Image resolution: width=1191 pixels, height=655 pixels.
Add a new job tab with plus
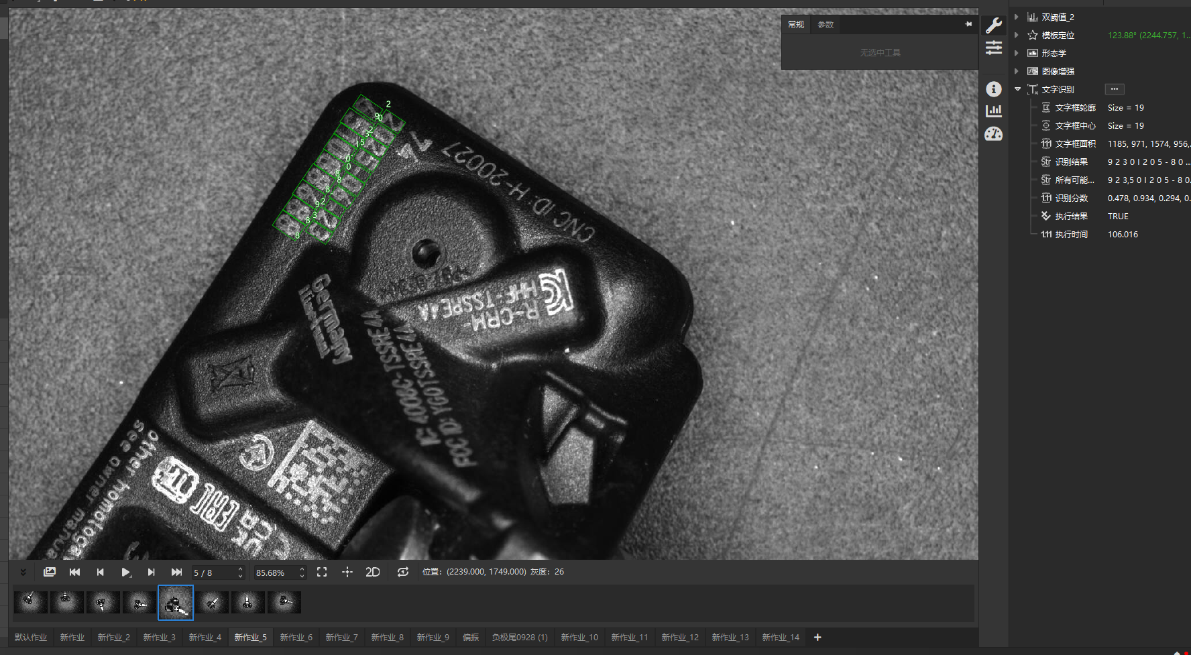point(817,637)
